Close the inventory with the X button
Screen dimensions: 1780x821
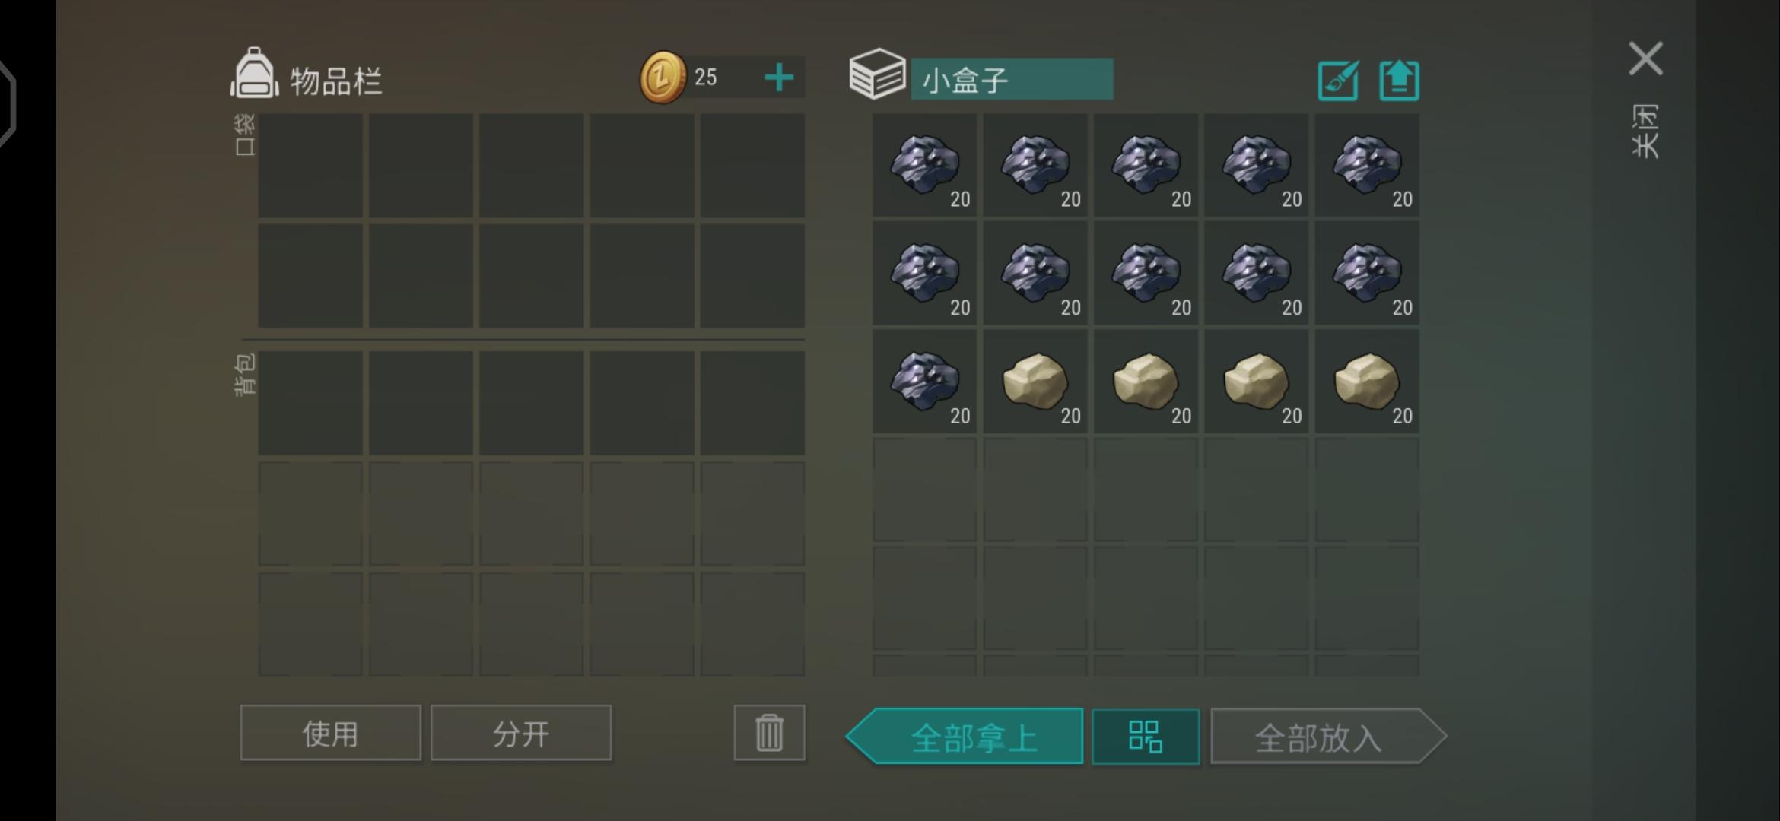point(1645,59)
